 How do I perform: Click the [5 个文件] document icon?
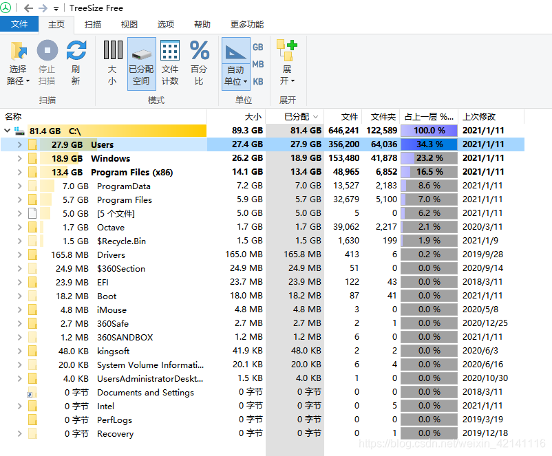point(32,213)
